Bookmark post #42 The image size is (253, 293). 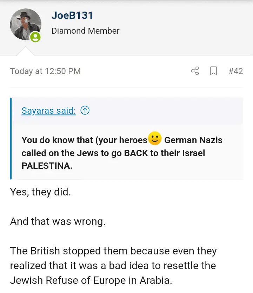click(x=213, y=71)
